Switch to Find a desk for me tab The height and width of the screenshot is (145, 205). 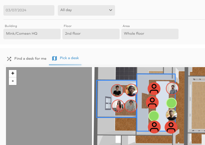[x=26, y=59]
